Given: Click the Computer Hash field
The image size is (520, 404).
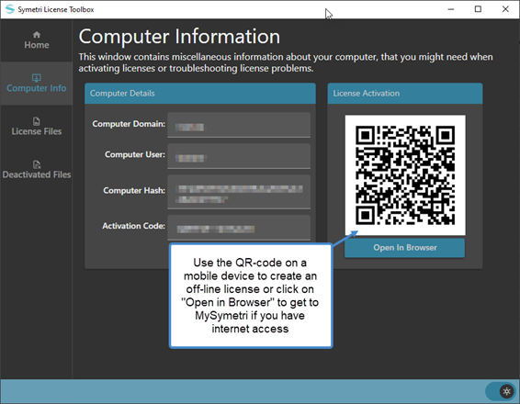Looking at the screenshot, I should 239,192.
